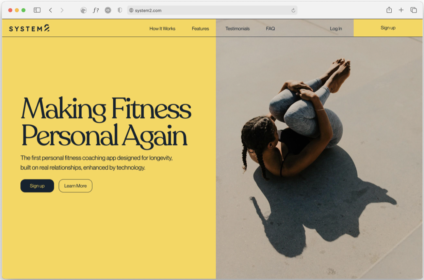Click the Learn More button
This screenshot has width=424, height=280.
[x=76, y=186]
